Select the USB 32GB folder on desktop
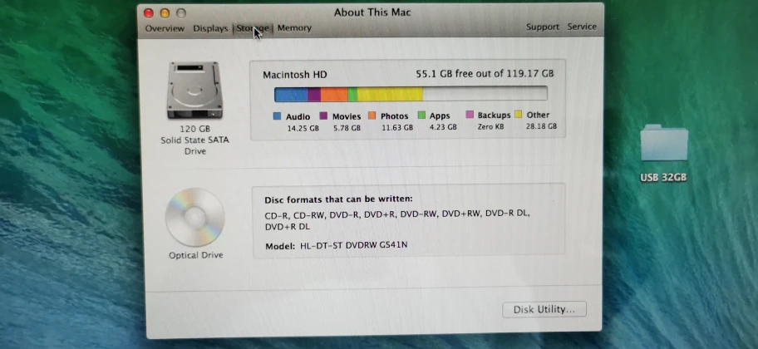This screenshot has width=758, height=349. [x=663, y=146]
